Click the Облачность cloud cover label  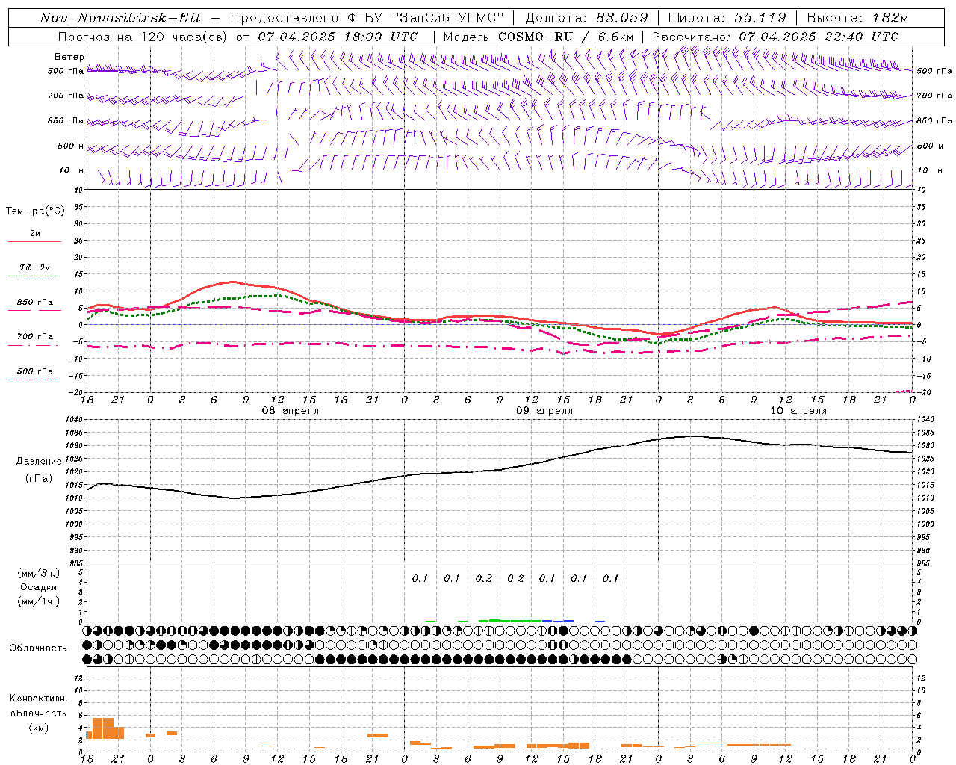click(x=38, y=648)
